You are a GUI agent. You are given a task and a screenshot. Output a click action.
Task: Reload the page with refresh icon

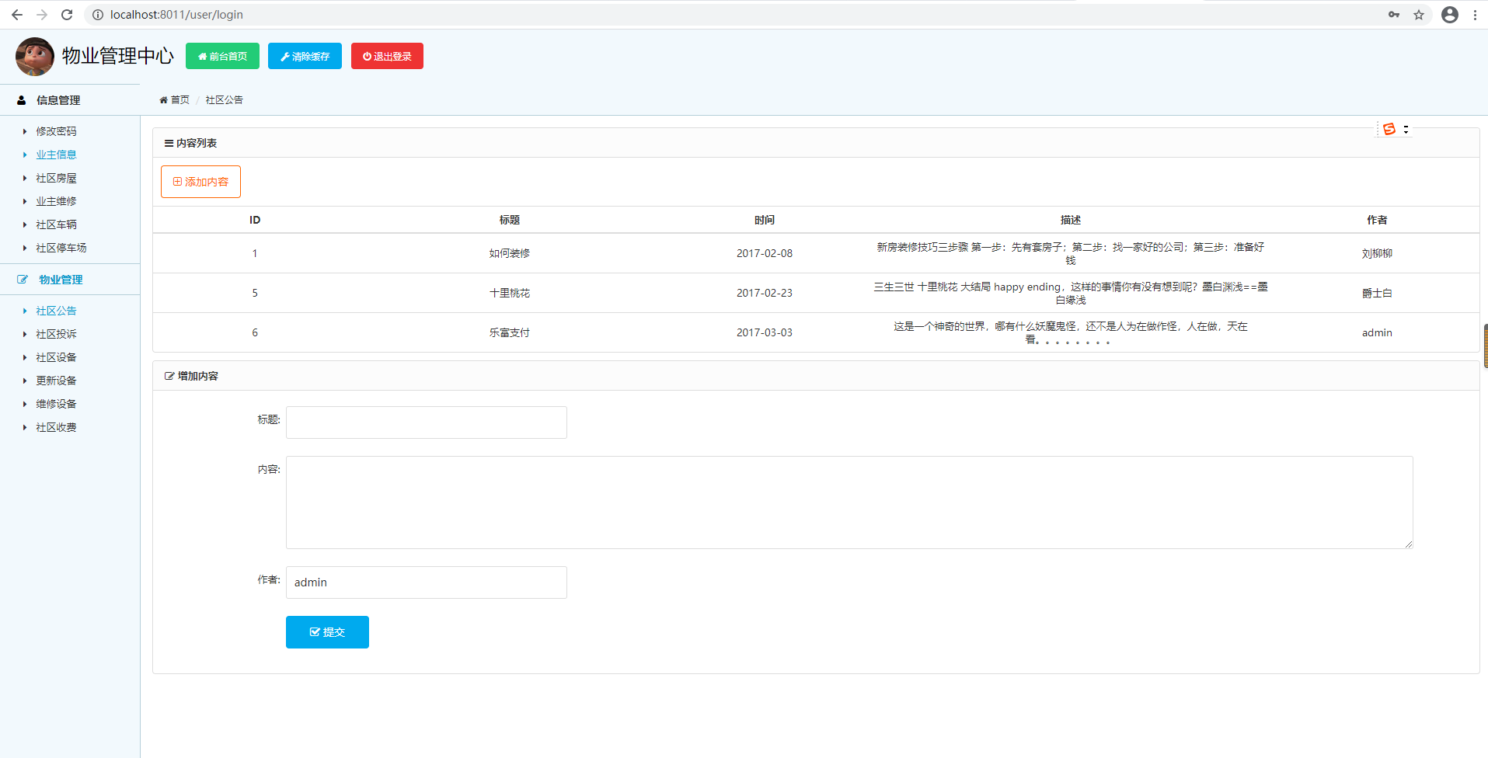(67, 15)
